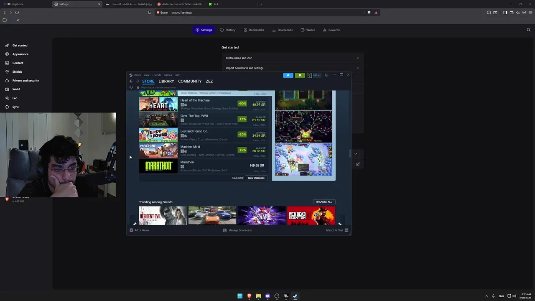The height and width of the screenshot is (301, 535).
Task: Open Downloads in Brave top navigation
Action: coord(282,30)
